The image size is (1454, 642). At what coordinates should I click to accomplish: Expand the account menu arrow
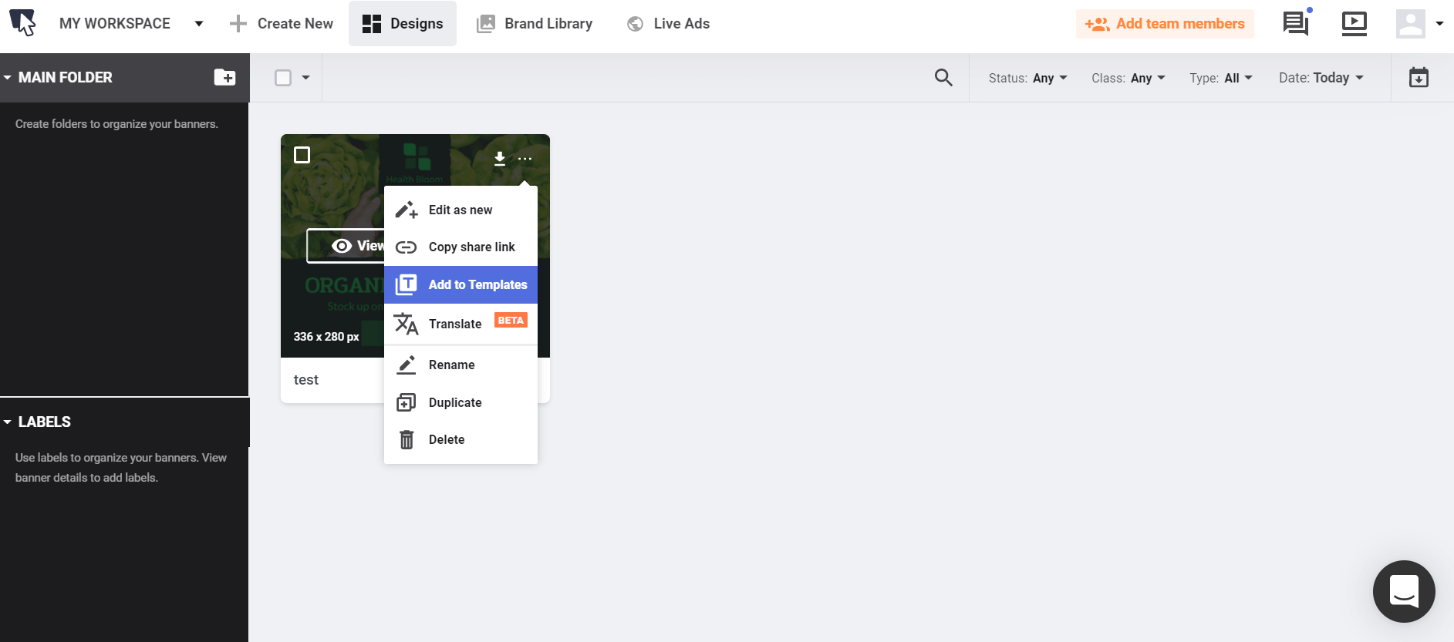pos(1439,24)
